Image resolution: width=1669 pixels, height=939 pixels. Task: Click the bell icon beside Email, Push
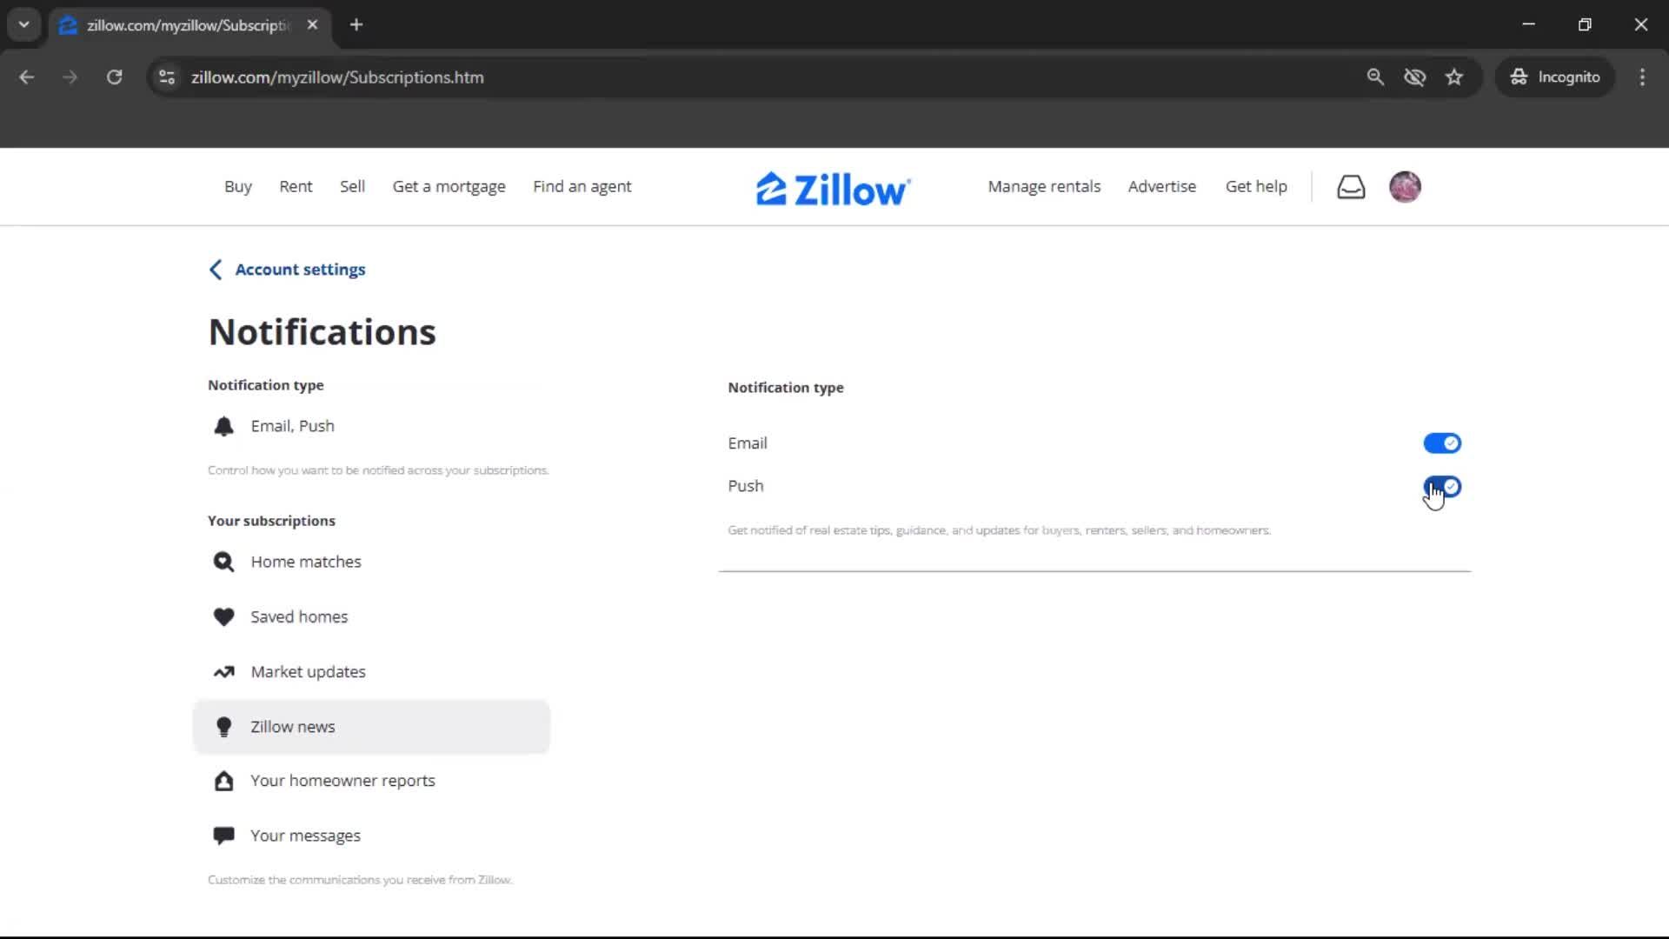click(223, 426)
